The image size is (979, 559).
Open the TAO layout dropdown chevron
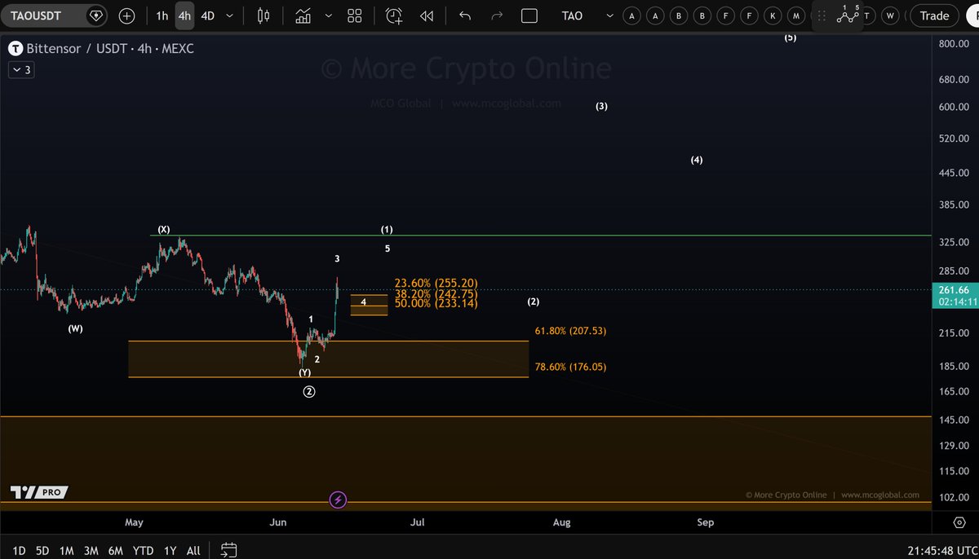(x=609, y=15)
